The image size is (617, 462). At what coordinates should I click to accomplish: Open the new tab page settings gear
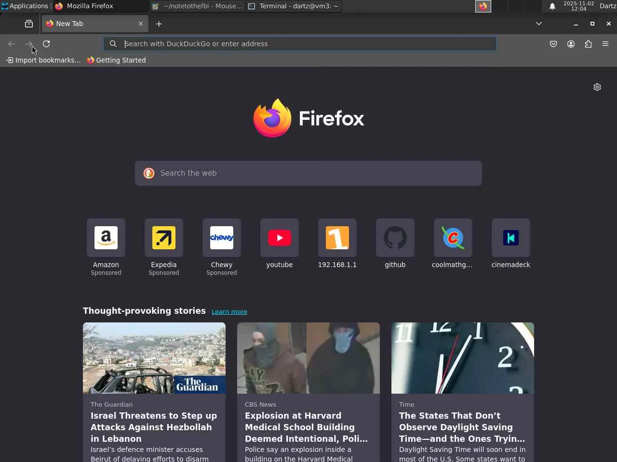pos(597,87)
